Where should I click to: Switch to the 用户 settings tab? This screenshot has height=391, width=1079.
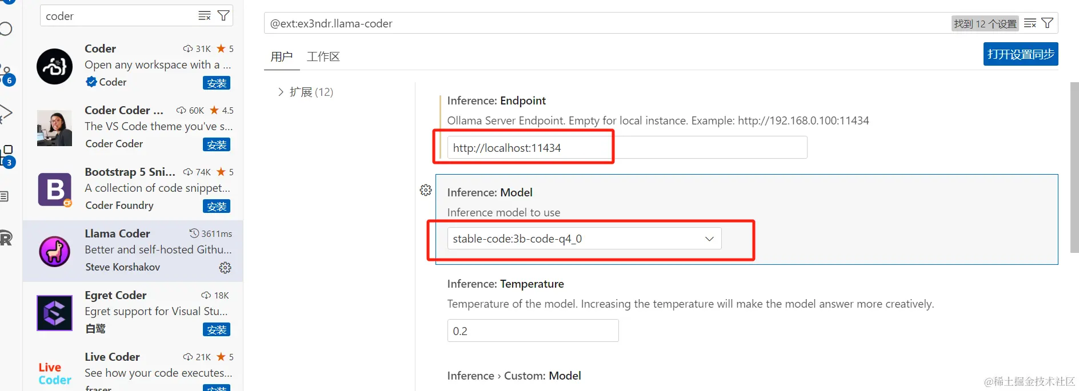coord(281,57)
